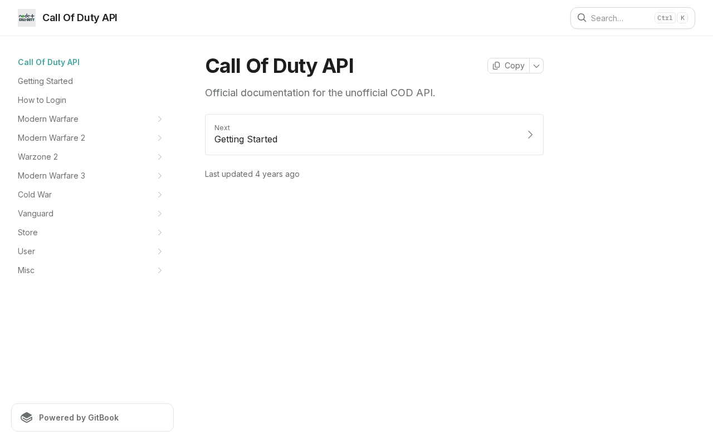Expand the Modern Warfare 3 chevron
Viewport: 713px width, 445px height.
click(x=159, y=176)
